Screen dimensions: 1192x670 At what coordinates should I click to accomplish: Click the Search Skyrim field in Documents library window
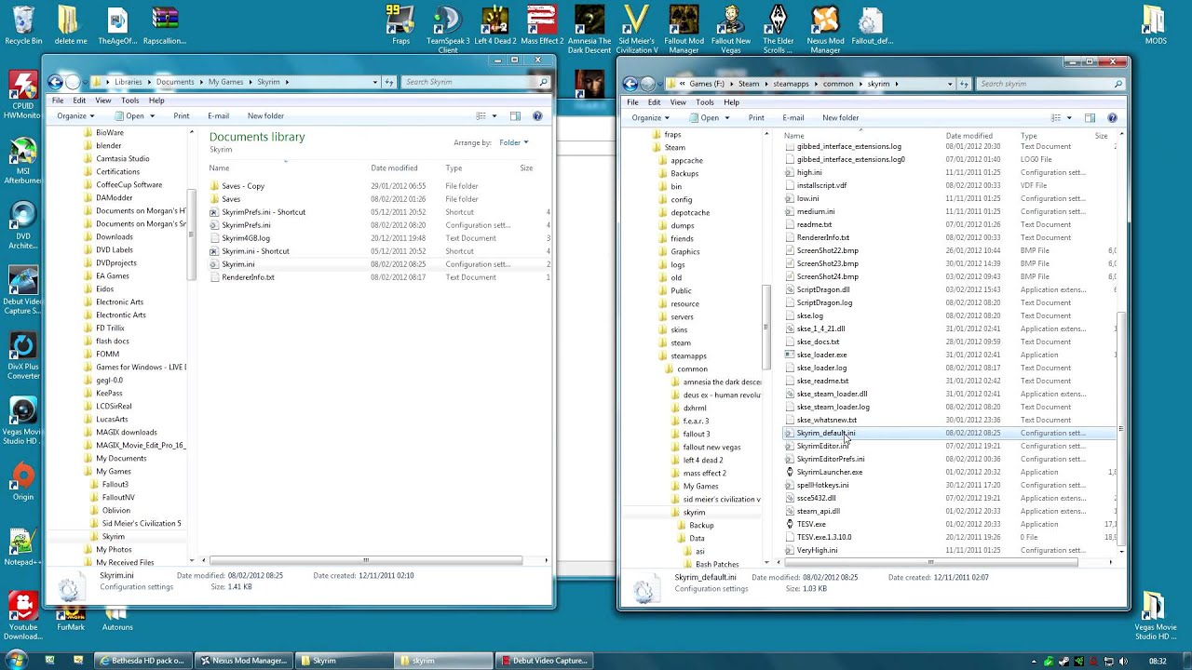tap(470, 82)
